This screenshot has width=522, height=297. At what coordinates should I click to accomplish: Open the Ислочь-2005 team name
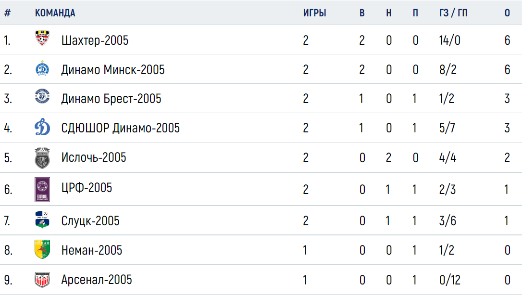(x=94, y=157)
